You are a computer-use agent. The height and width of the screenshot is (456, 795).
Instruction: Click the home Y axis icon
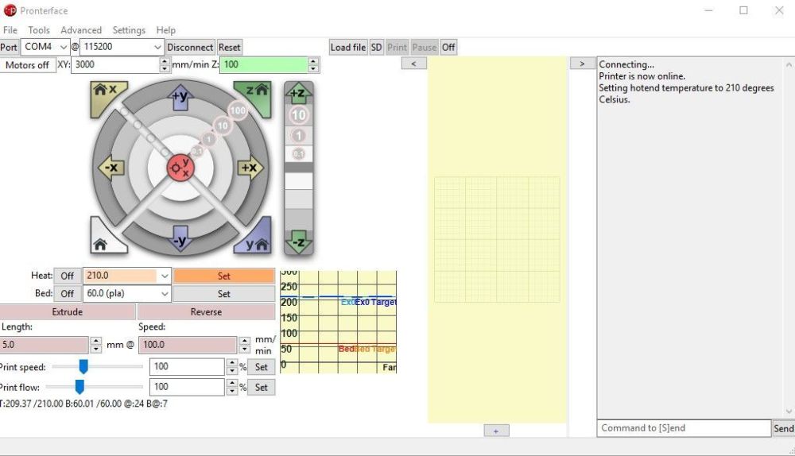(x=257, y=243)
